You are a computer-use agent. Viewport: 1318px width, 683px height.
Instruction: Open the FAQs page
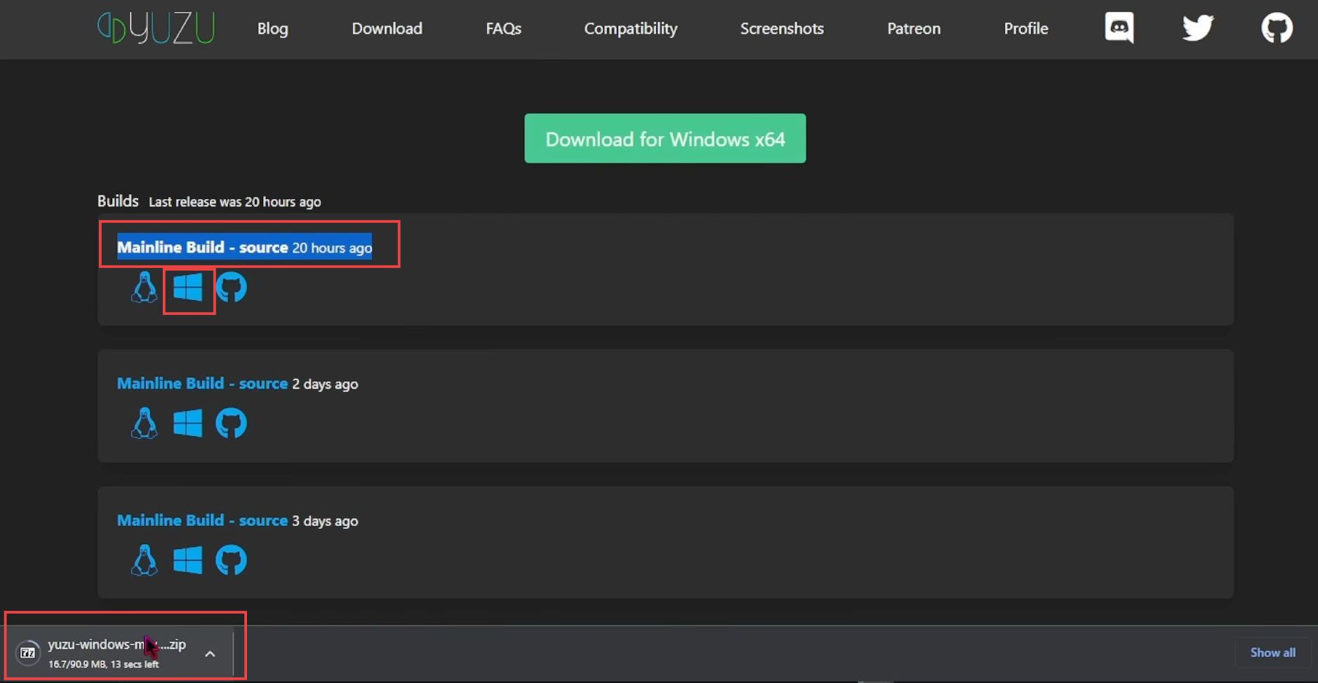503,29
